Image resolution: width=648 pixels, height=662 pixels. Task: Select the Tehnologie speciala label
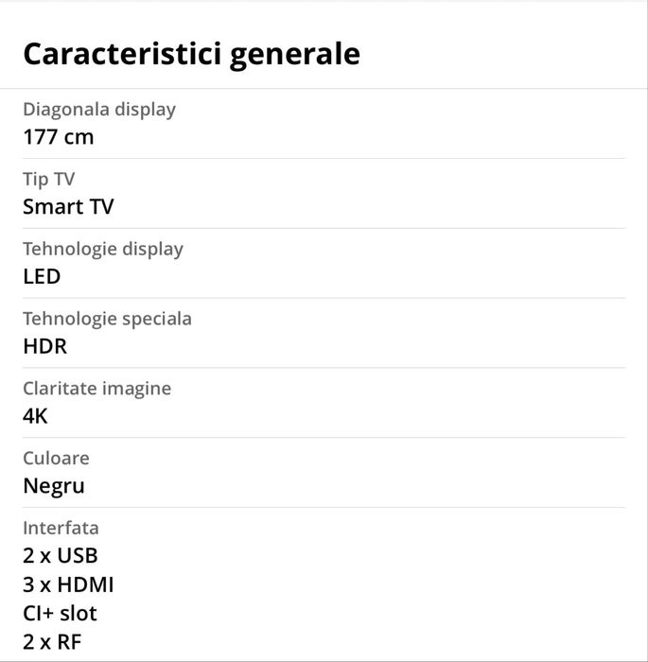107,319
